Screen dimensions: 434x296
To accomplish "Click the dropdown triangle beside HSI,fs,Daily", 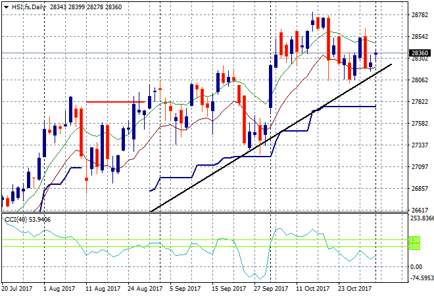I will click(x=6, y=7).
